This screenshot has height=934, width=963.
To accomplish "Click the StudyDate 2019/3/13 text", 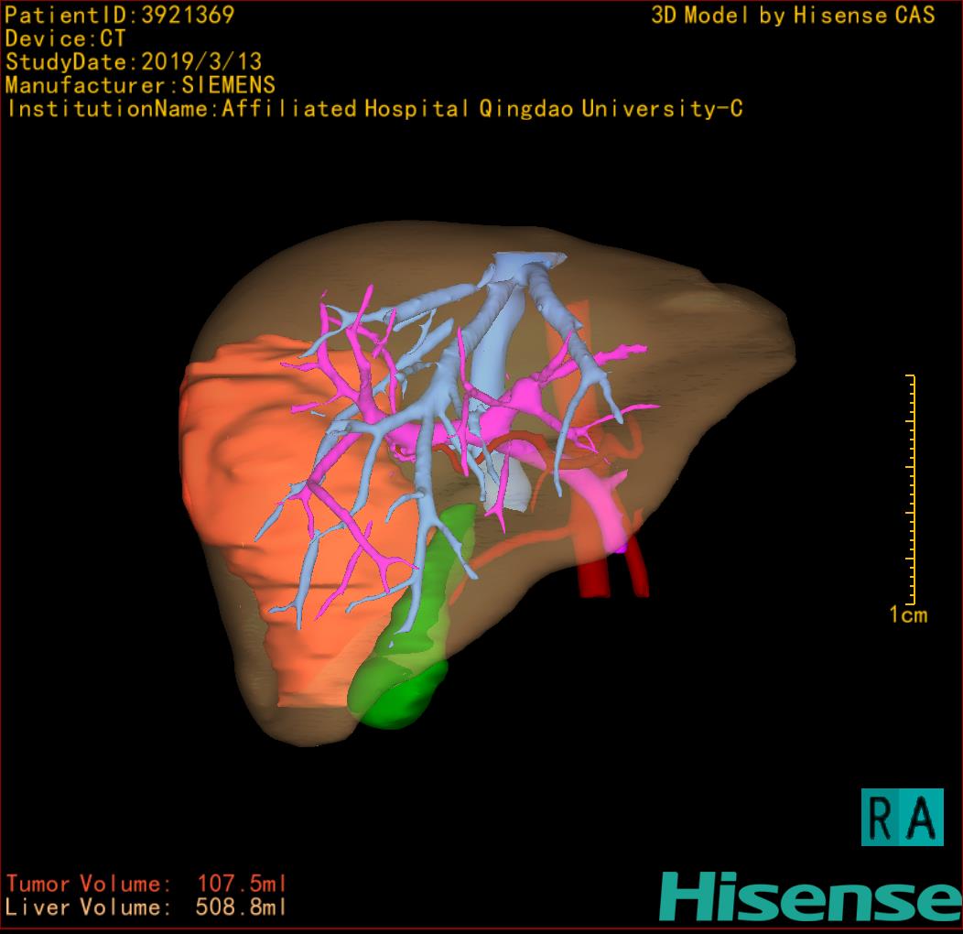I will (134, 62).
